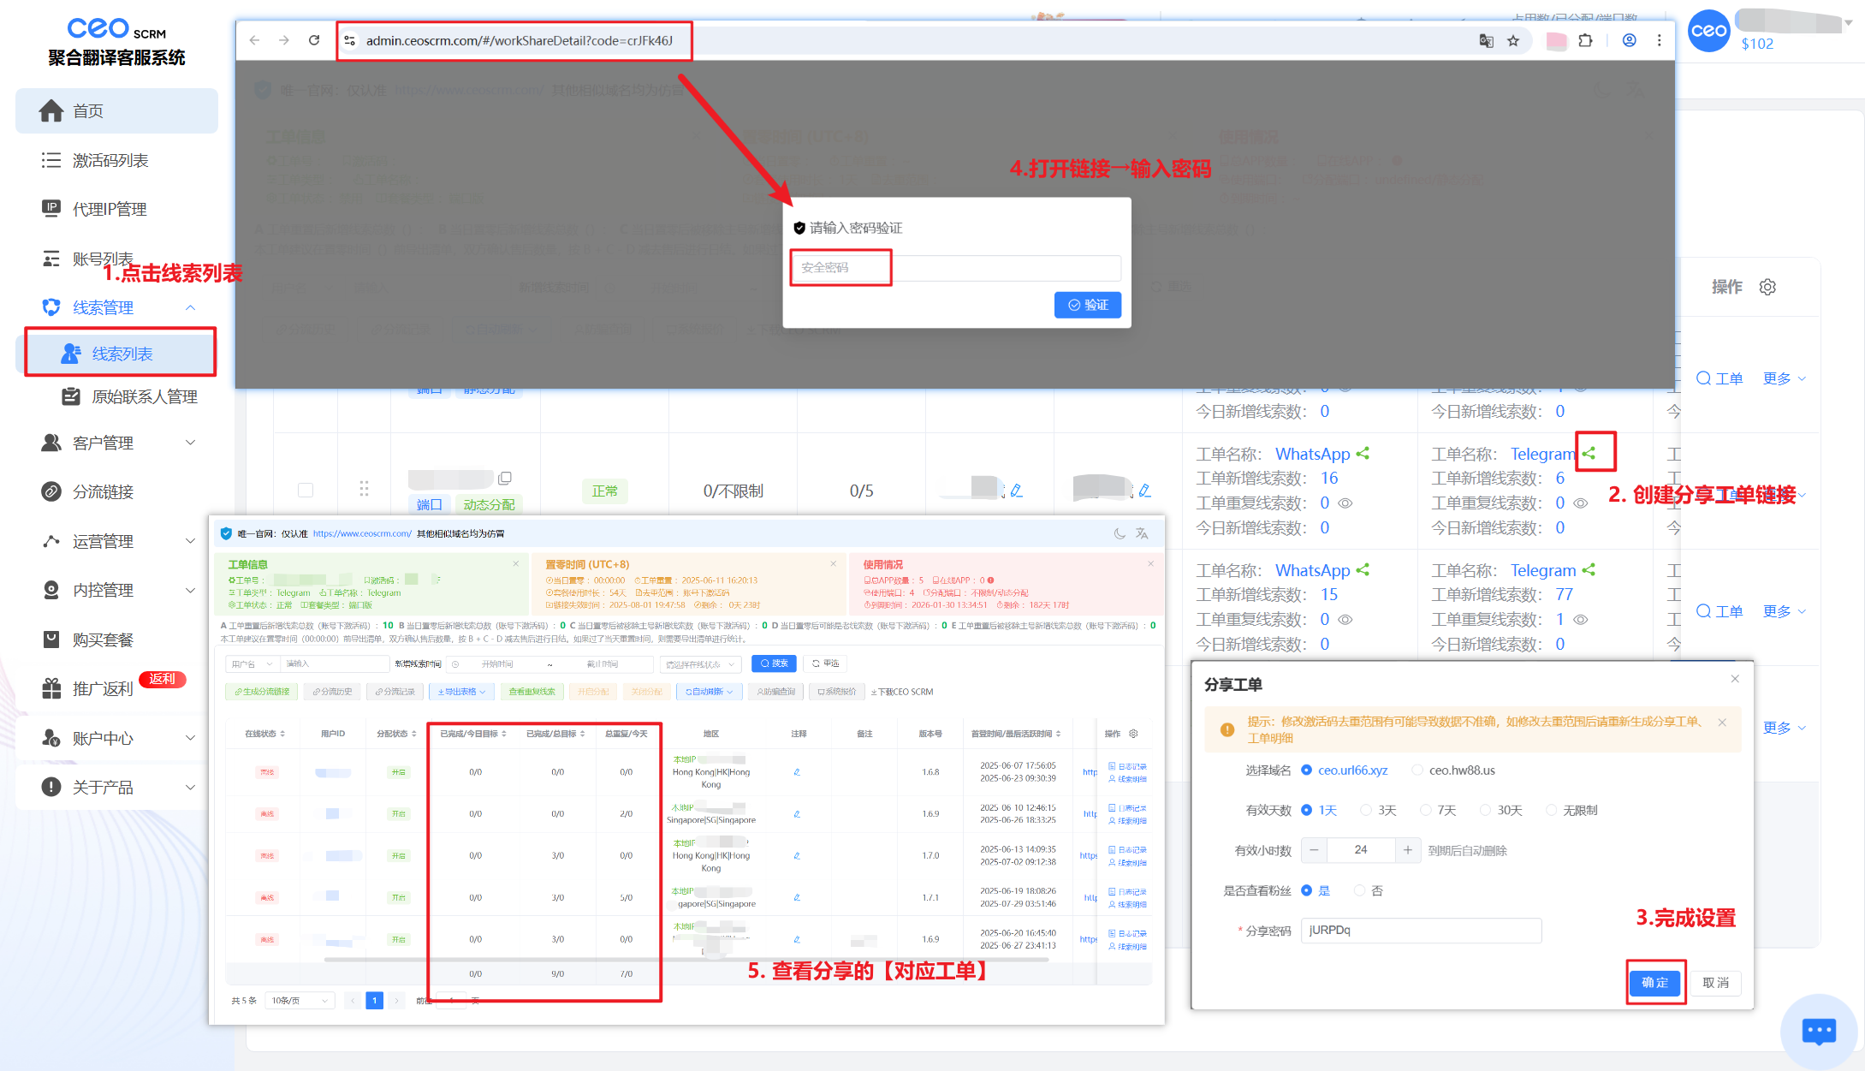Screen dimensions: 1865x1071
Task: Collapse the 线索管理 sidebar section
Action: point(190,307)
